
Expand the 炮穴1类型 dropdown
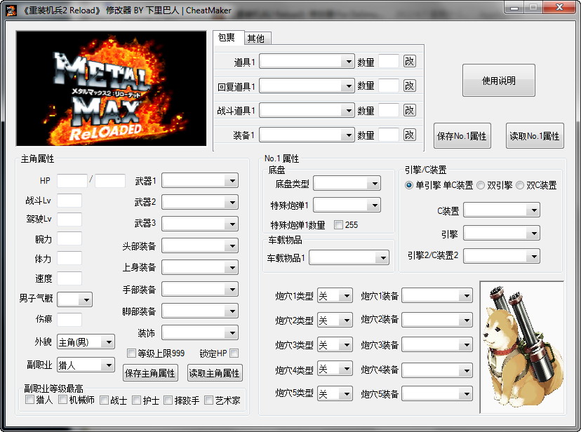pos(345,297)
